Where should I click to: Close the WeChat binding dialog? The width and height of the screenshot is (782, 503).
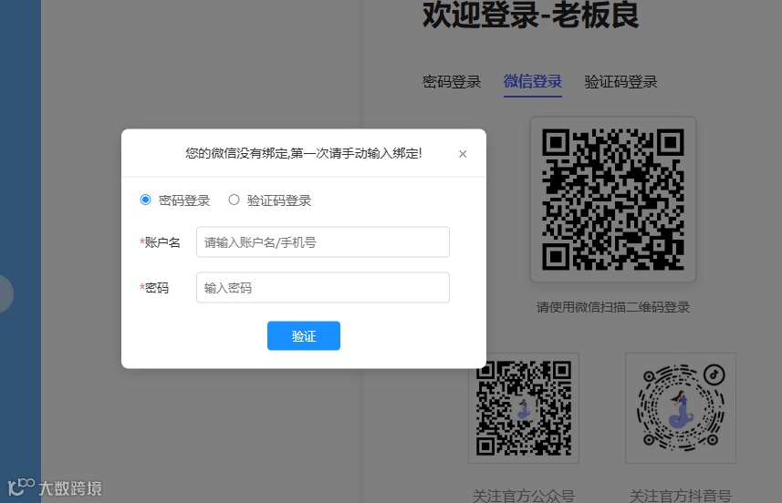click(463, 154)
